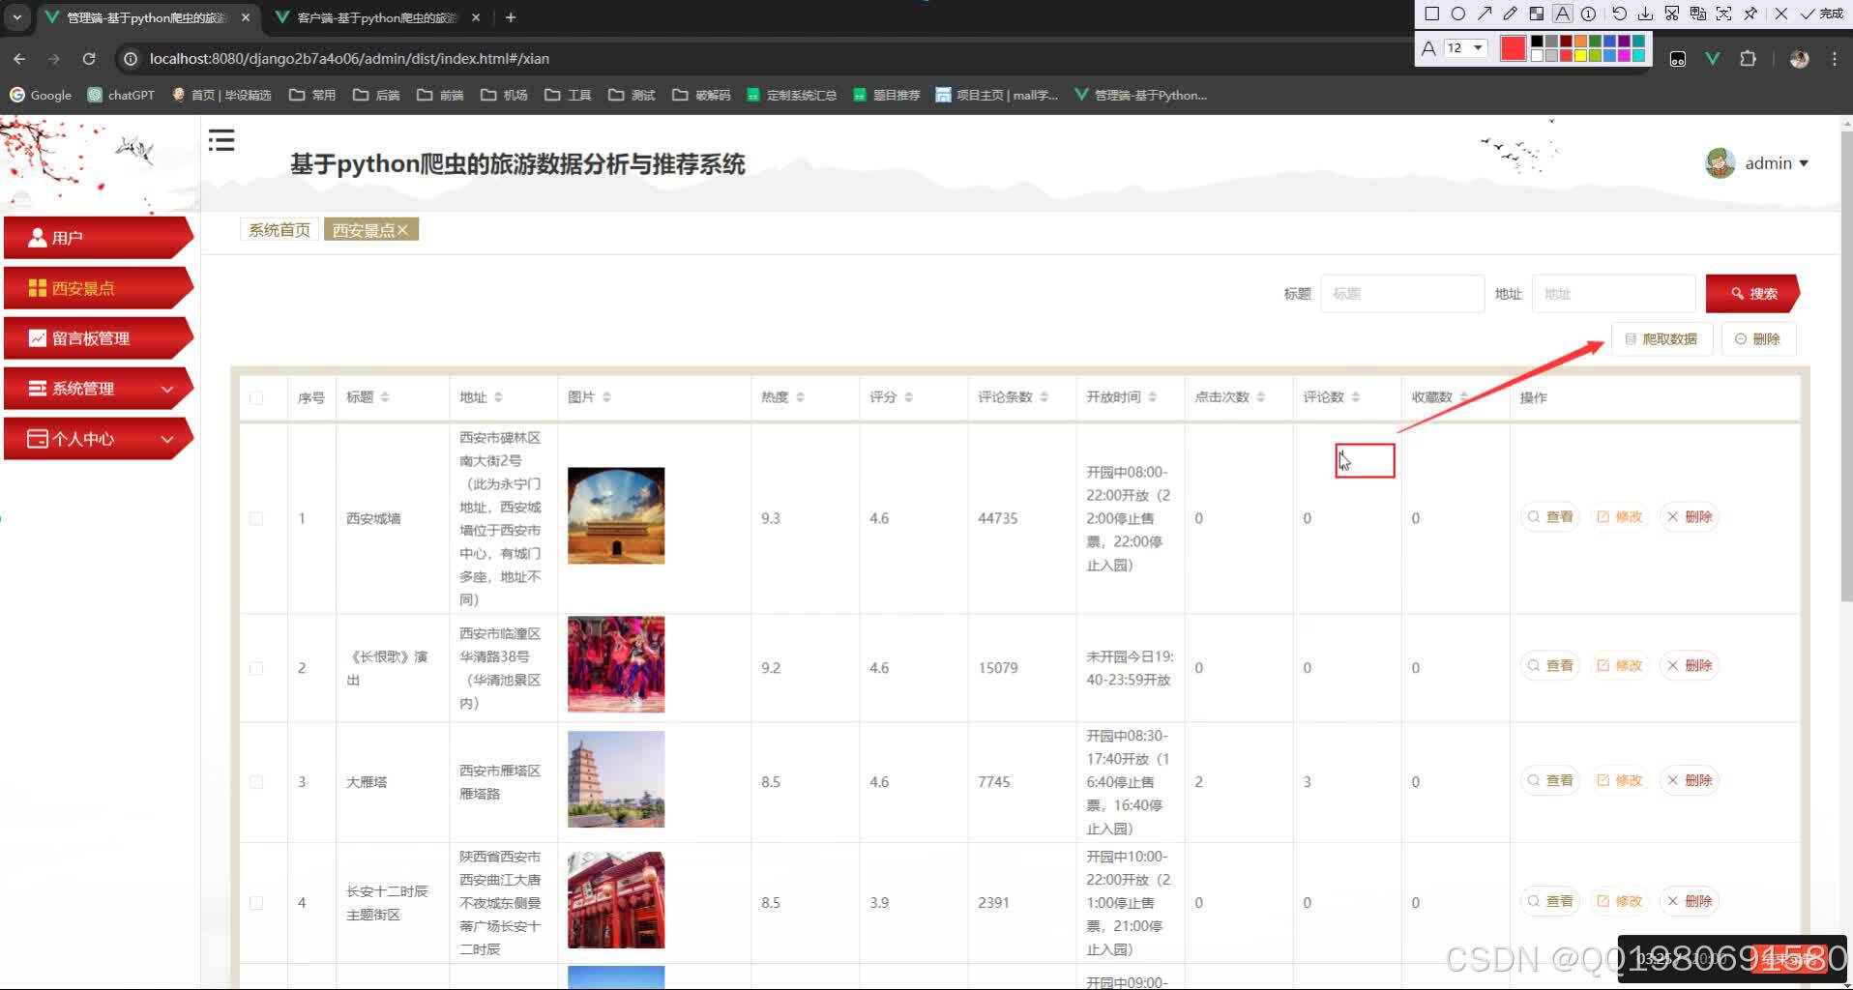Tick the select-all header checkbox
Viewport: 1853px width, 990px height.
[256, 397]
